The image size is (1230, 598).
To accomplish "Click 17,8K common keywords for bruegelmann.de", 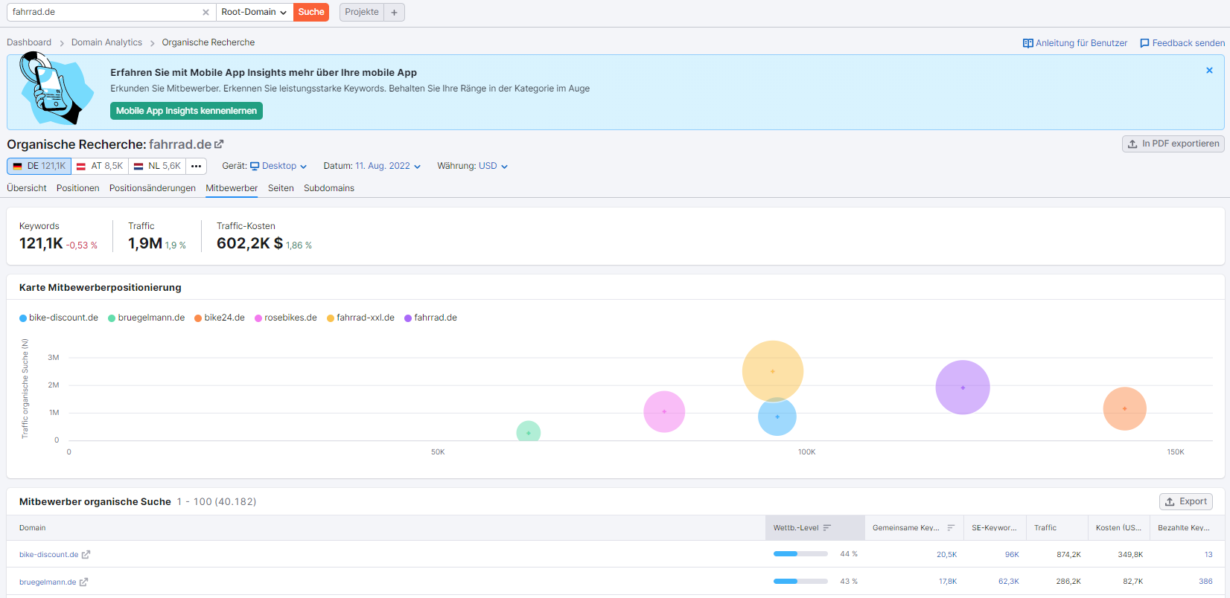I will point(948,582).
